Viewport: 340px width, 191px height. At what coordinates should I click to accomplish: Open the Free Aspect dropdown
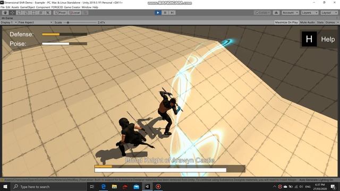tap(35, 22)
